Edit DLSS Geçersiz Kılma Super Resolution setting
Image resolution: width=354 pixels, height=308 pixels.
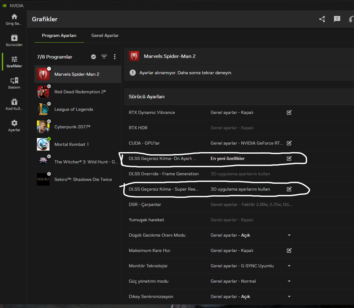coord(289,189)
